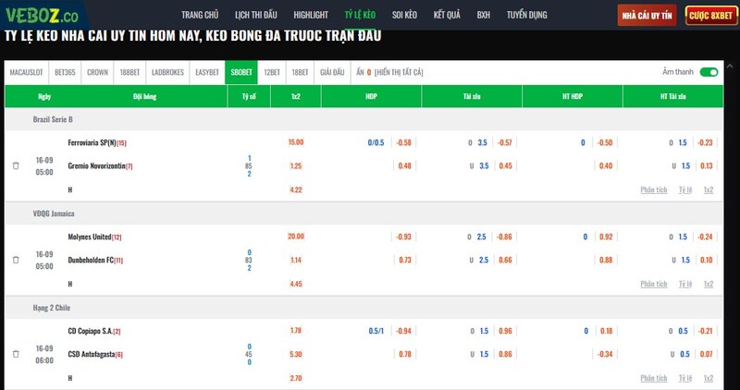Click trash icon for CD Copiapo match
This screenshot has height=390, width=740.
pos(16,355)
